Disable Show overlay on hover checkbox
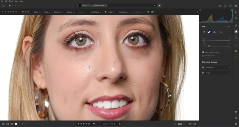239x127 pixels. 203,52
